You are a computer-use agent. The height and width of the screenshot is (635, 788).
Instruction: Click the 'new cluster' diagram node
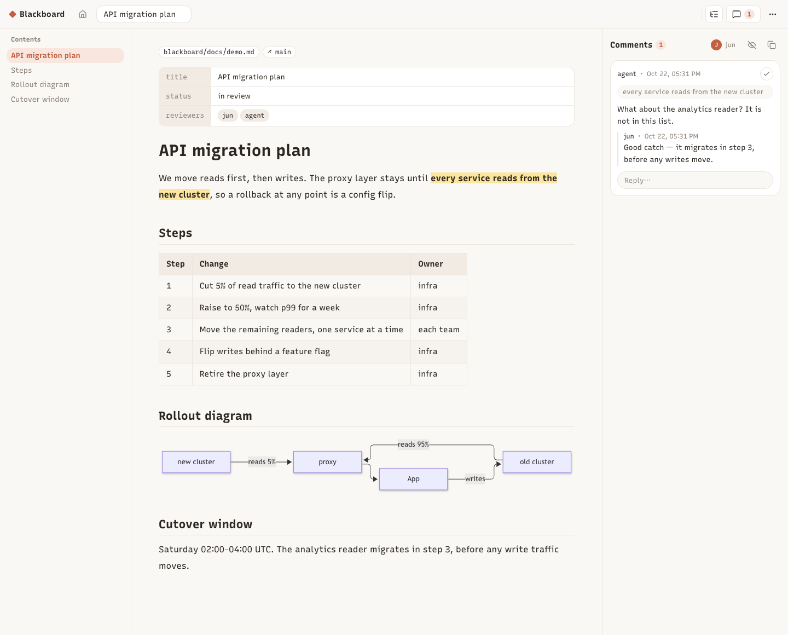coord(196,462)
